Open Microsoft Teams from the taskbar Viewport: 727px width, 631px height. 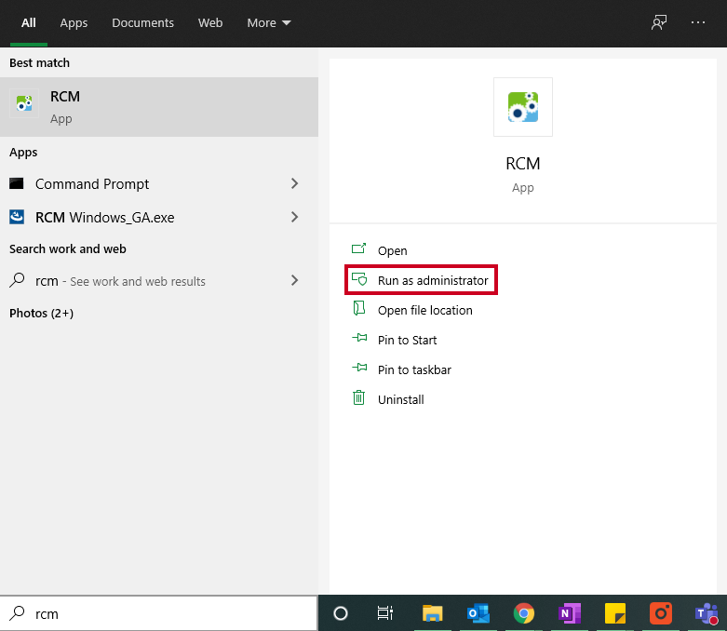click(x=707, y=613)
